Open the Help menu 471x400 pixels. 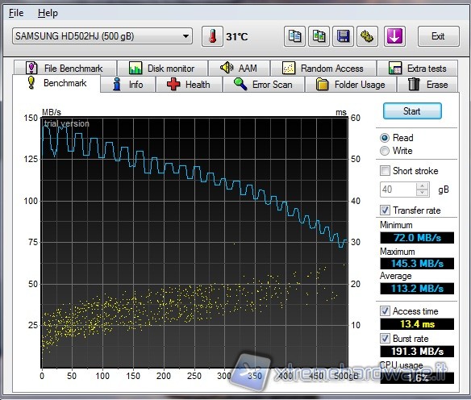tap(48, 13)
